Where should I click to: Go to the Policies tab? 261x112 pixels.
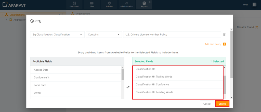pos(109,5)
